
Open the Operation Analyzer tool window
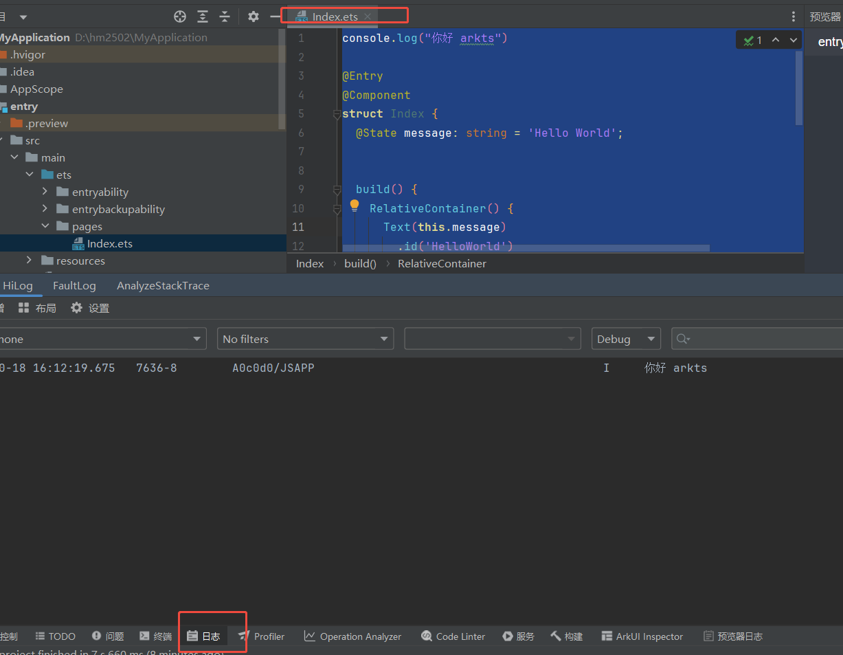[352, 636]
